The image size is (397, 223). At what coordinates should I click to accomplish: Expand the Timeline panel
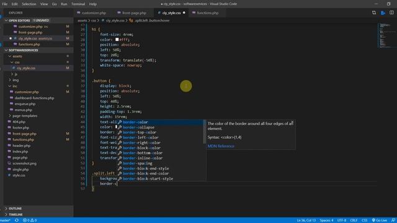(16, 214)
